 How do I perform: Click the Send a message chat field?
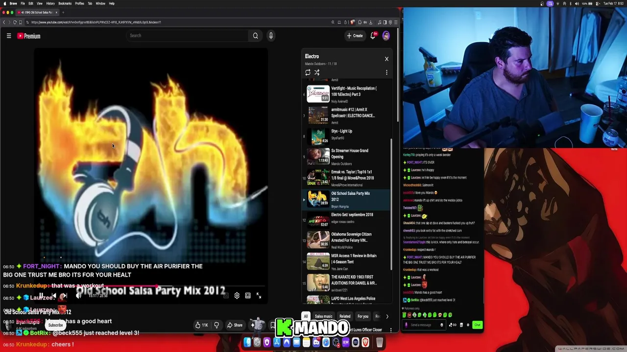click(x=424, y=325)
